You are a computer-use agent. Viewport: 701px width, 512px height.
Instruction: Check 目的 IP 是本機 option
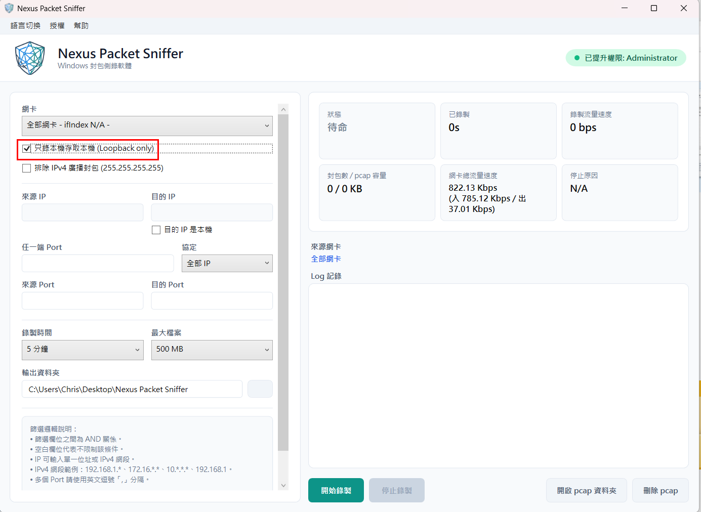156,230
